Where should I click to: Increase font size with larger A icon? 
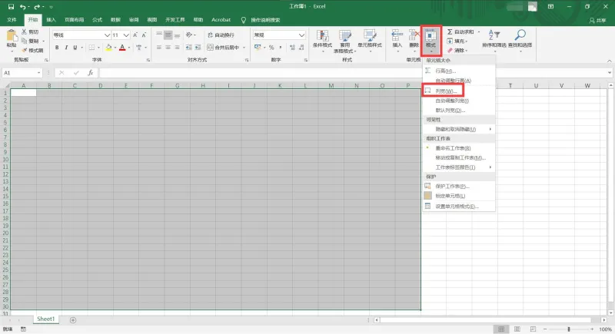[x=135, y=35]
